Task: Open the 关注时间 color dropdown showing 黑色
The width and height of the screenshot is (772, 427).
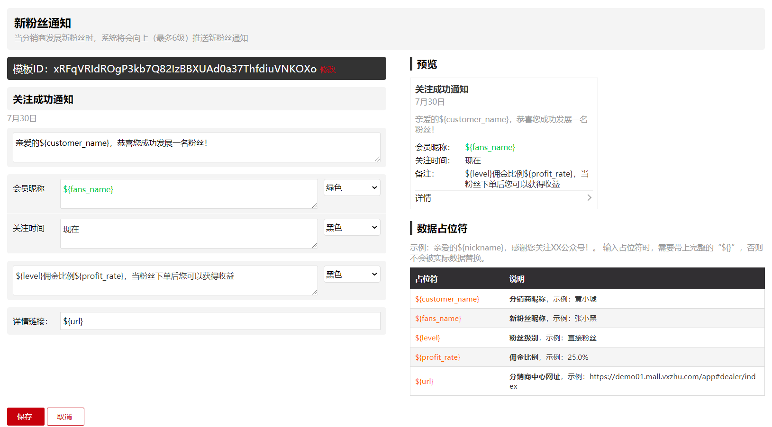Action: point(352,228)
